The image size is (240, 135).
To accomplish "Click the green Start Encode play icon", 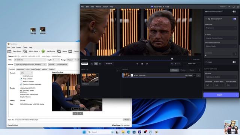I will pyautogui.click(x=43, y=51).
